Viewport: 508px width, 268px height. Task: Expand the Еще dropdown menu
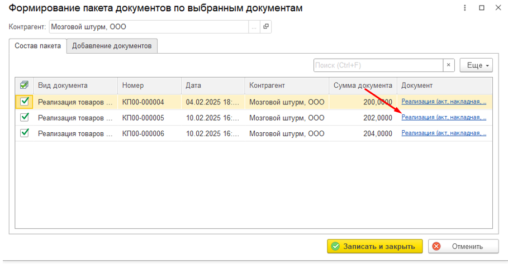tap(476, 65)
